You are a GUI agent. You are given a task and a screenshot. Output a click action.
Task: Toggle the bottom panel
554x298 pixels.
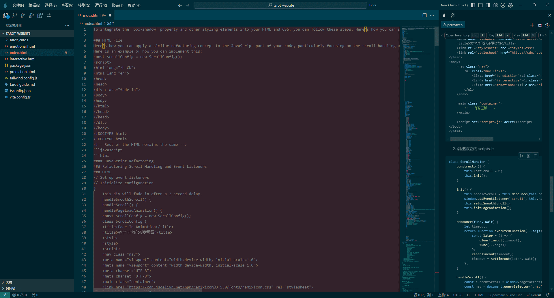[x=480, y=5]
